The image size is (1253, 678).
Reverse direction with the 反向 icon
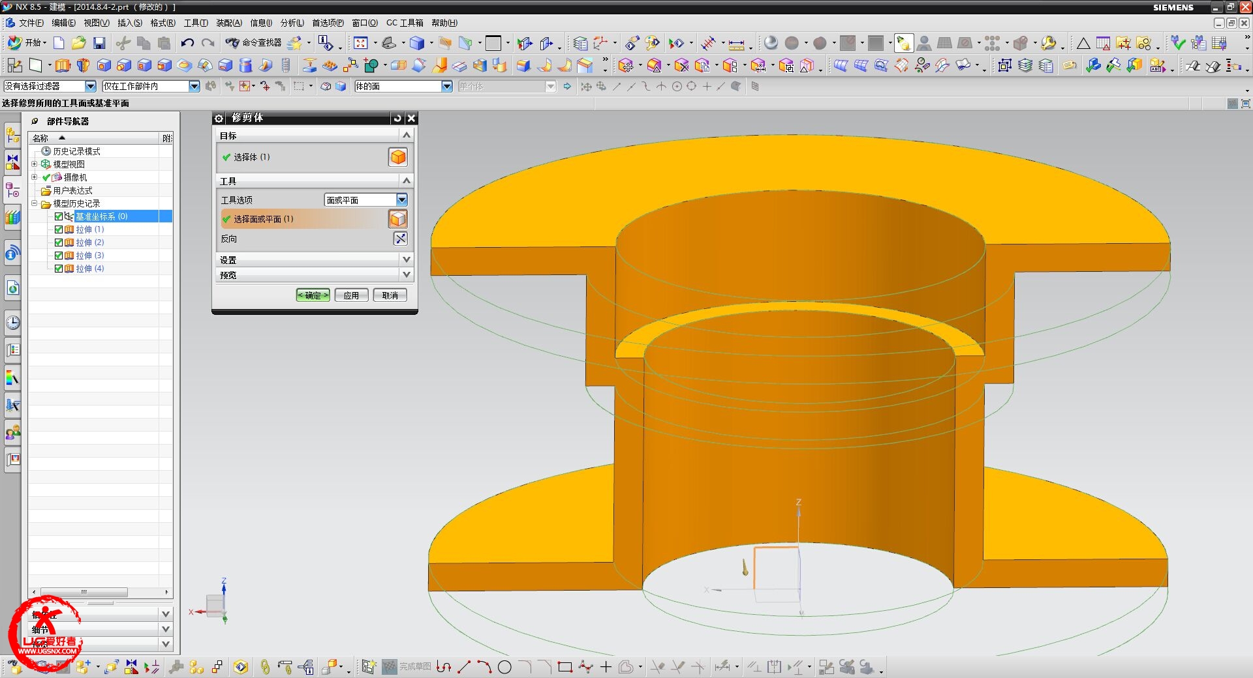pos(400,239)
